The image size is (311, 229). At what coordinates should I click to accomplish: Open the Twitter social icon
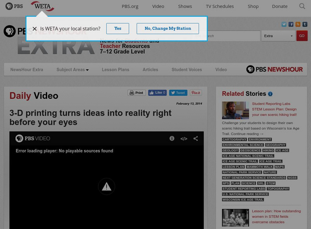(x=284, y=24)
